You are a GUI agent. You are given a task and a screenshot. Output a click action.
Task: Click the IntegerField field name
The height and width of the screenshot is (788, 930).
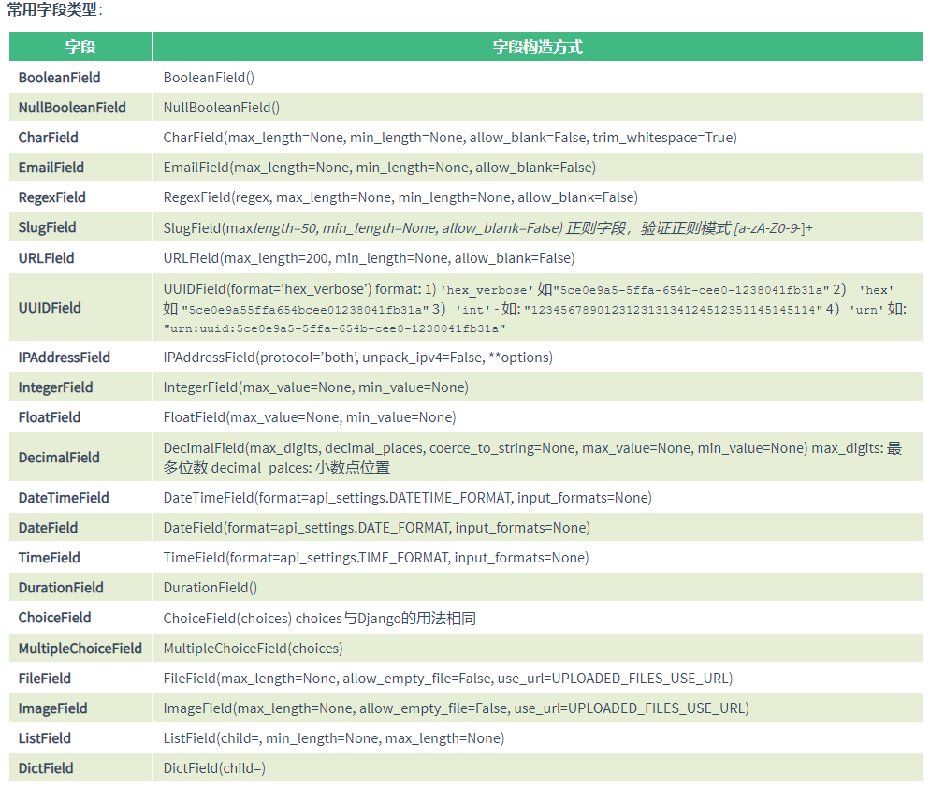coord(56,387)
